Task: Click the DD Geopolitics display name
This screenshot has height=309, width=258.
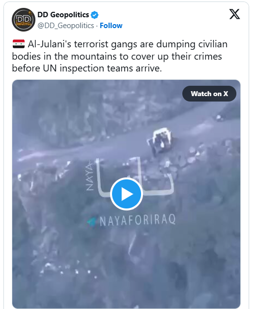Action: (63, 15)
